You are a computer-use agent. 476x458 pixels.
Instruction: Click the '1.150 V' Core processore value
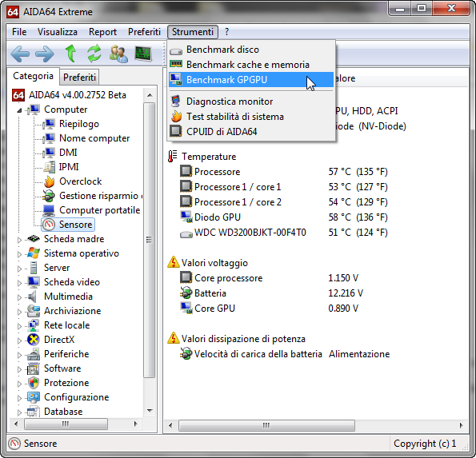click(343, 278)
